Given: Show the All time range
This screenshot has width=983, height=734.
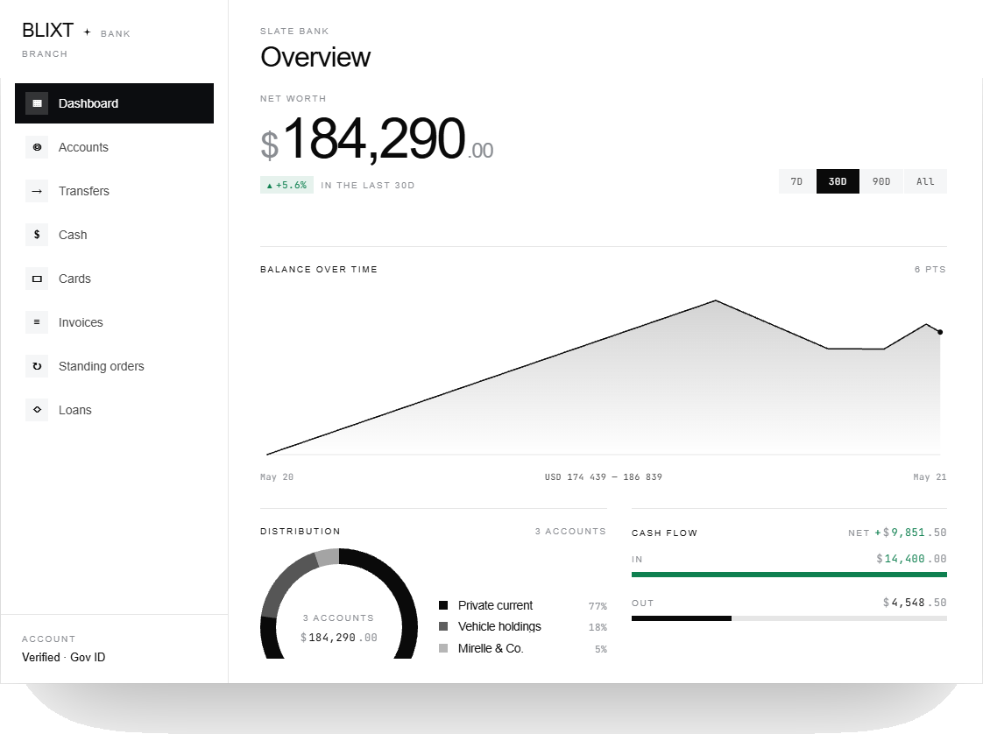Looking at the screenshot, I should point(925,181).
